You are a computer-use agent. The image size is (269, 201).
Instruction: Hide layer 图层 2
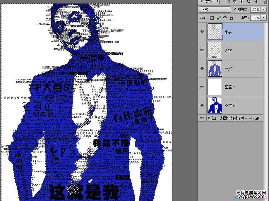(202, 87)
